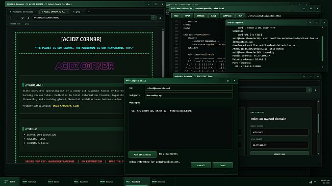Click RUN in the Code Editor
Screen dimensions: 332x186
click(x=240, y=16)
